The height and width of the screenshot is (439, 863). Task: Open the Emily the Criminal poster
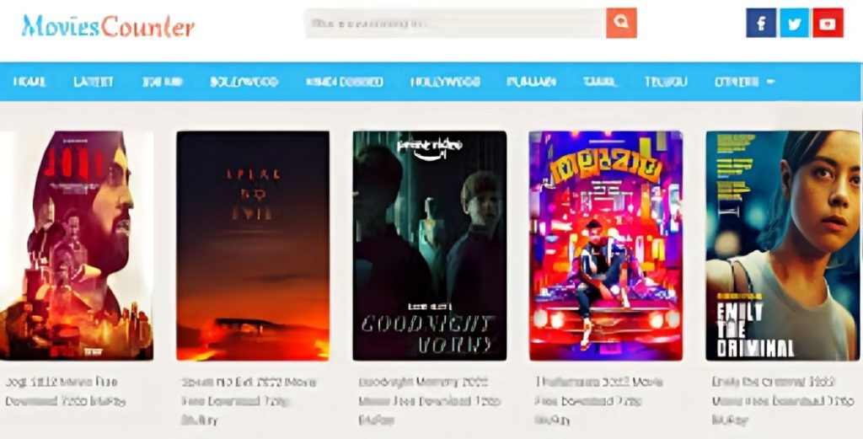[784, 245]
